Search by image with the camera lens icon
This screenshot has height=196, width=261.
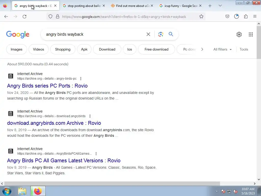(x=161, y=34)
